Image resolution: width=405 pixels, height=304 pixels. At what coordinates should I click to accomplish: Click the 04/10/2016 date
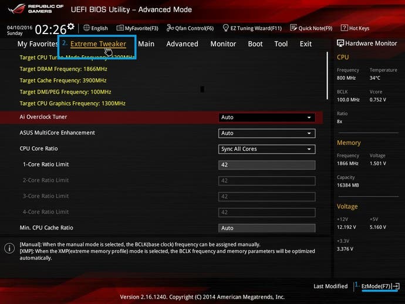click(19, 28)
